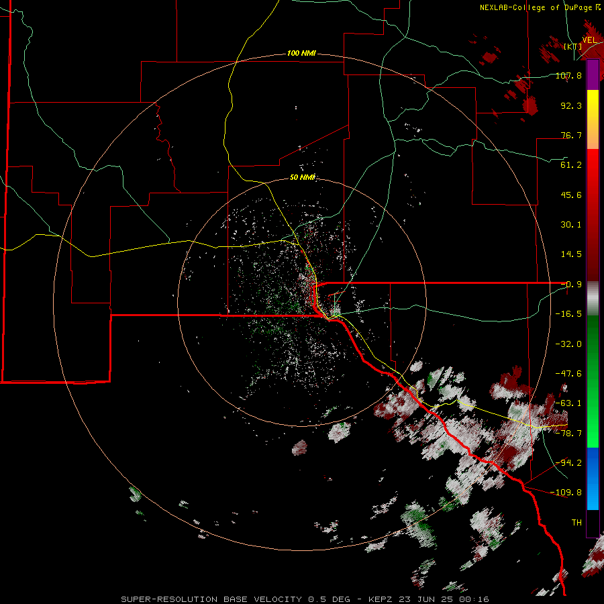The height and width of the screenshot is (604, 604).
Task: Click the 61.2 legend value
Action: pos(571,165)
